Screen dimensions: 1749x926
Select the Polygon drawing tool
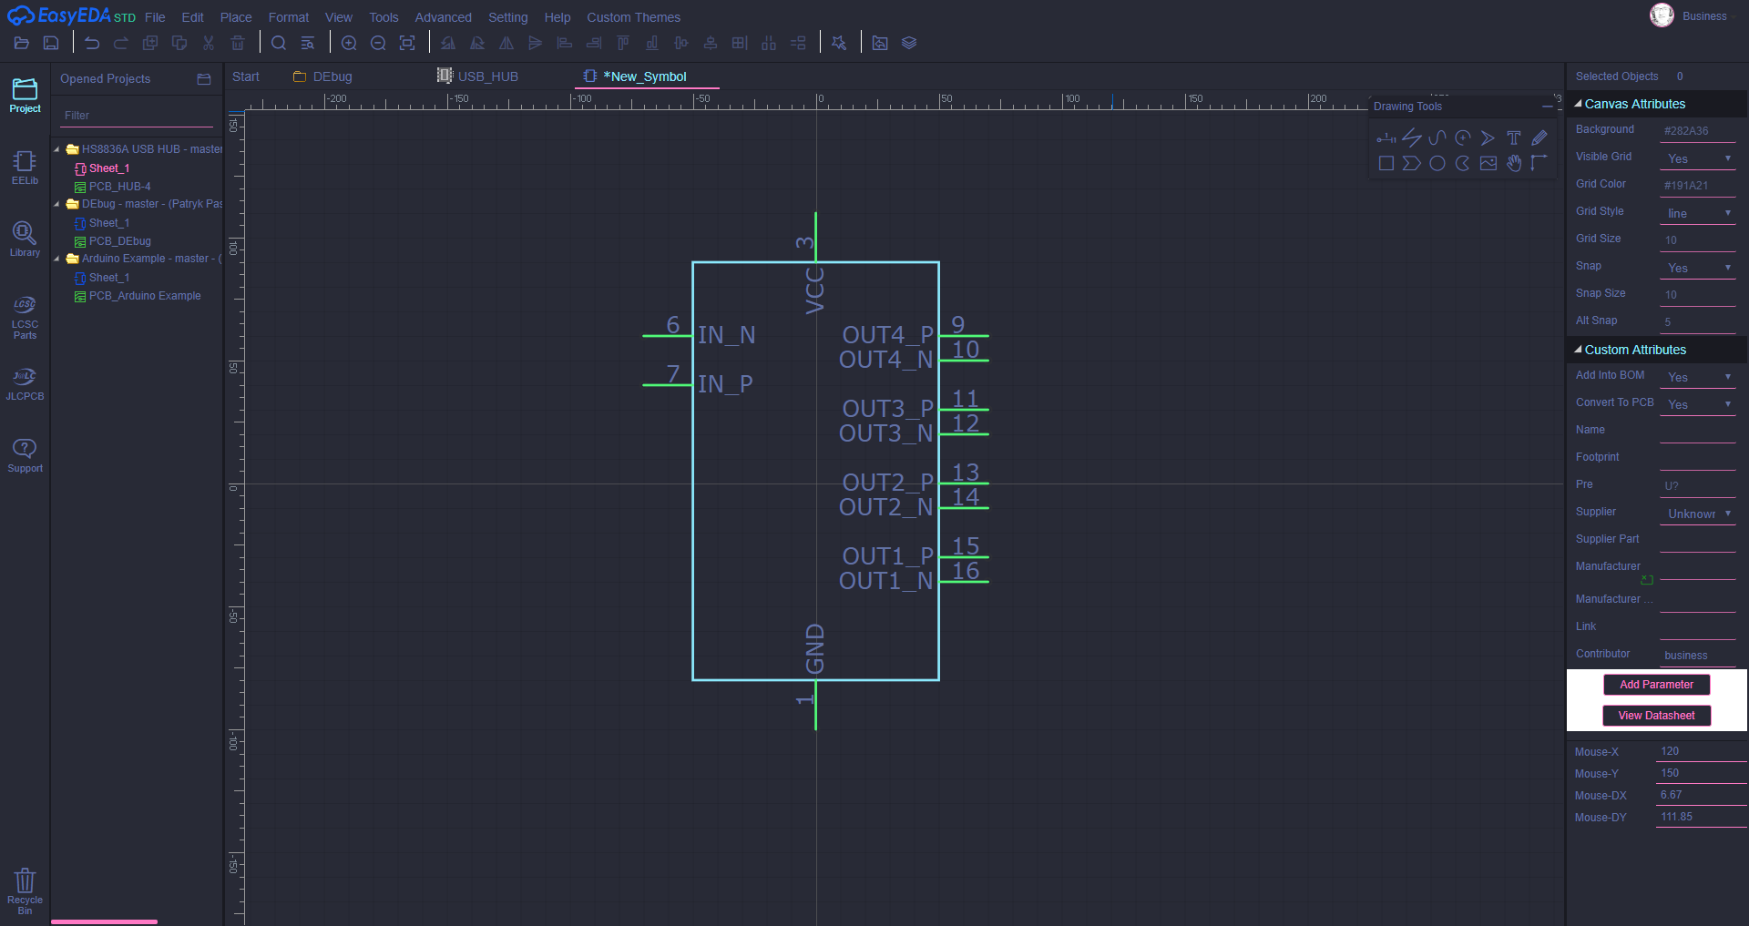pos(1411,163)
